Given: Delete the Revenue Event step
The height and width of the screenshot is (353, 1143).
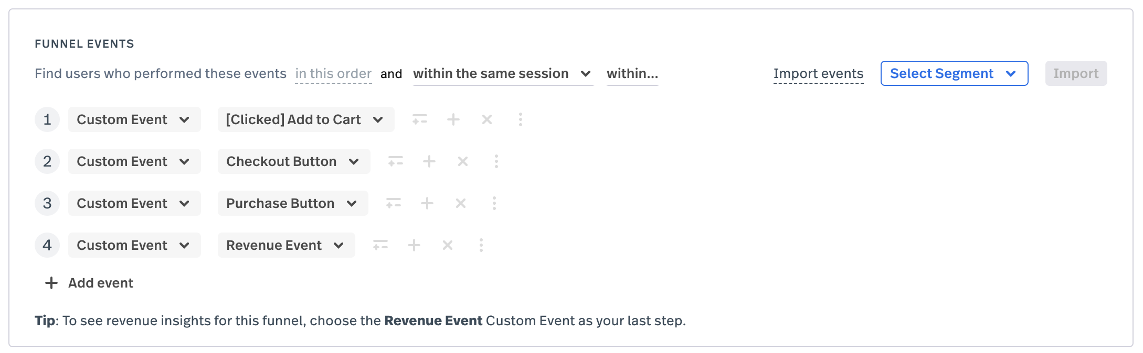Looking at the screenshot, I should [x=447, y=245].
